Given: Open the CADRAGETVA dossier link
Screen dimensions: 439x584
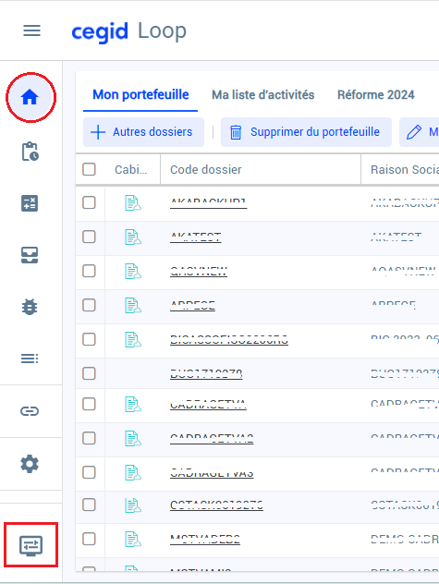Looking at the screenshot, I should click(208, 405).
